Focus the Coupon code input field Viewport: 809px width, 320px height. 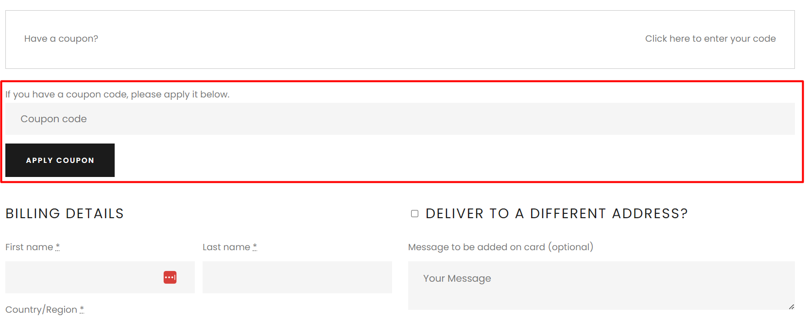(399, 119)
